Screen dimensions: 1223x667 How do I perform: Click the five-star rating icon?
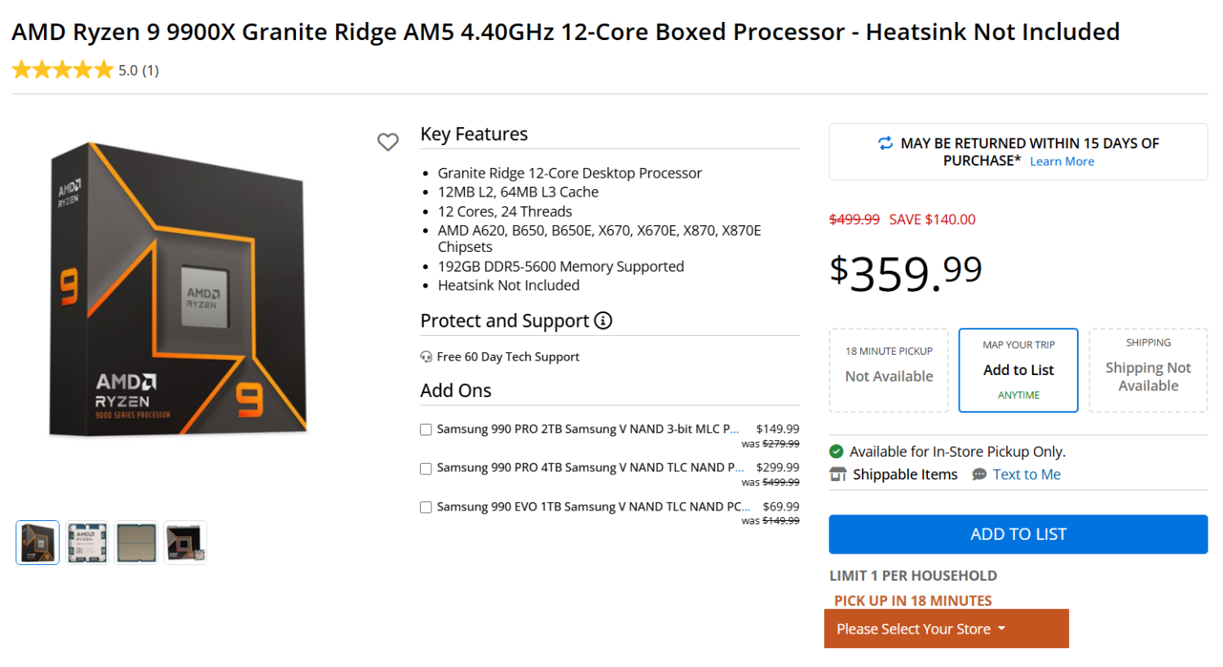click(62, 69)
